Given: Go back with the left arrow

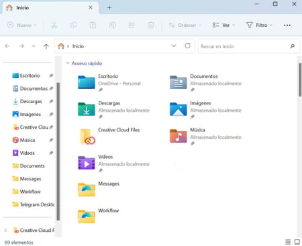Looking at the screenshot, I should click(7, 46).
